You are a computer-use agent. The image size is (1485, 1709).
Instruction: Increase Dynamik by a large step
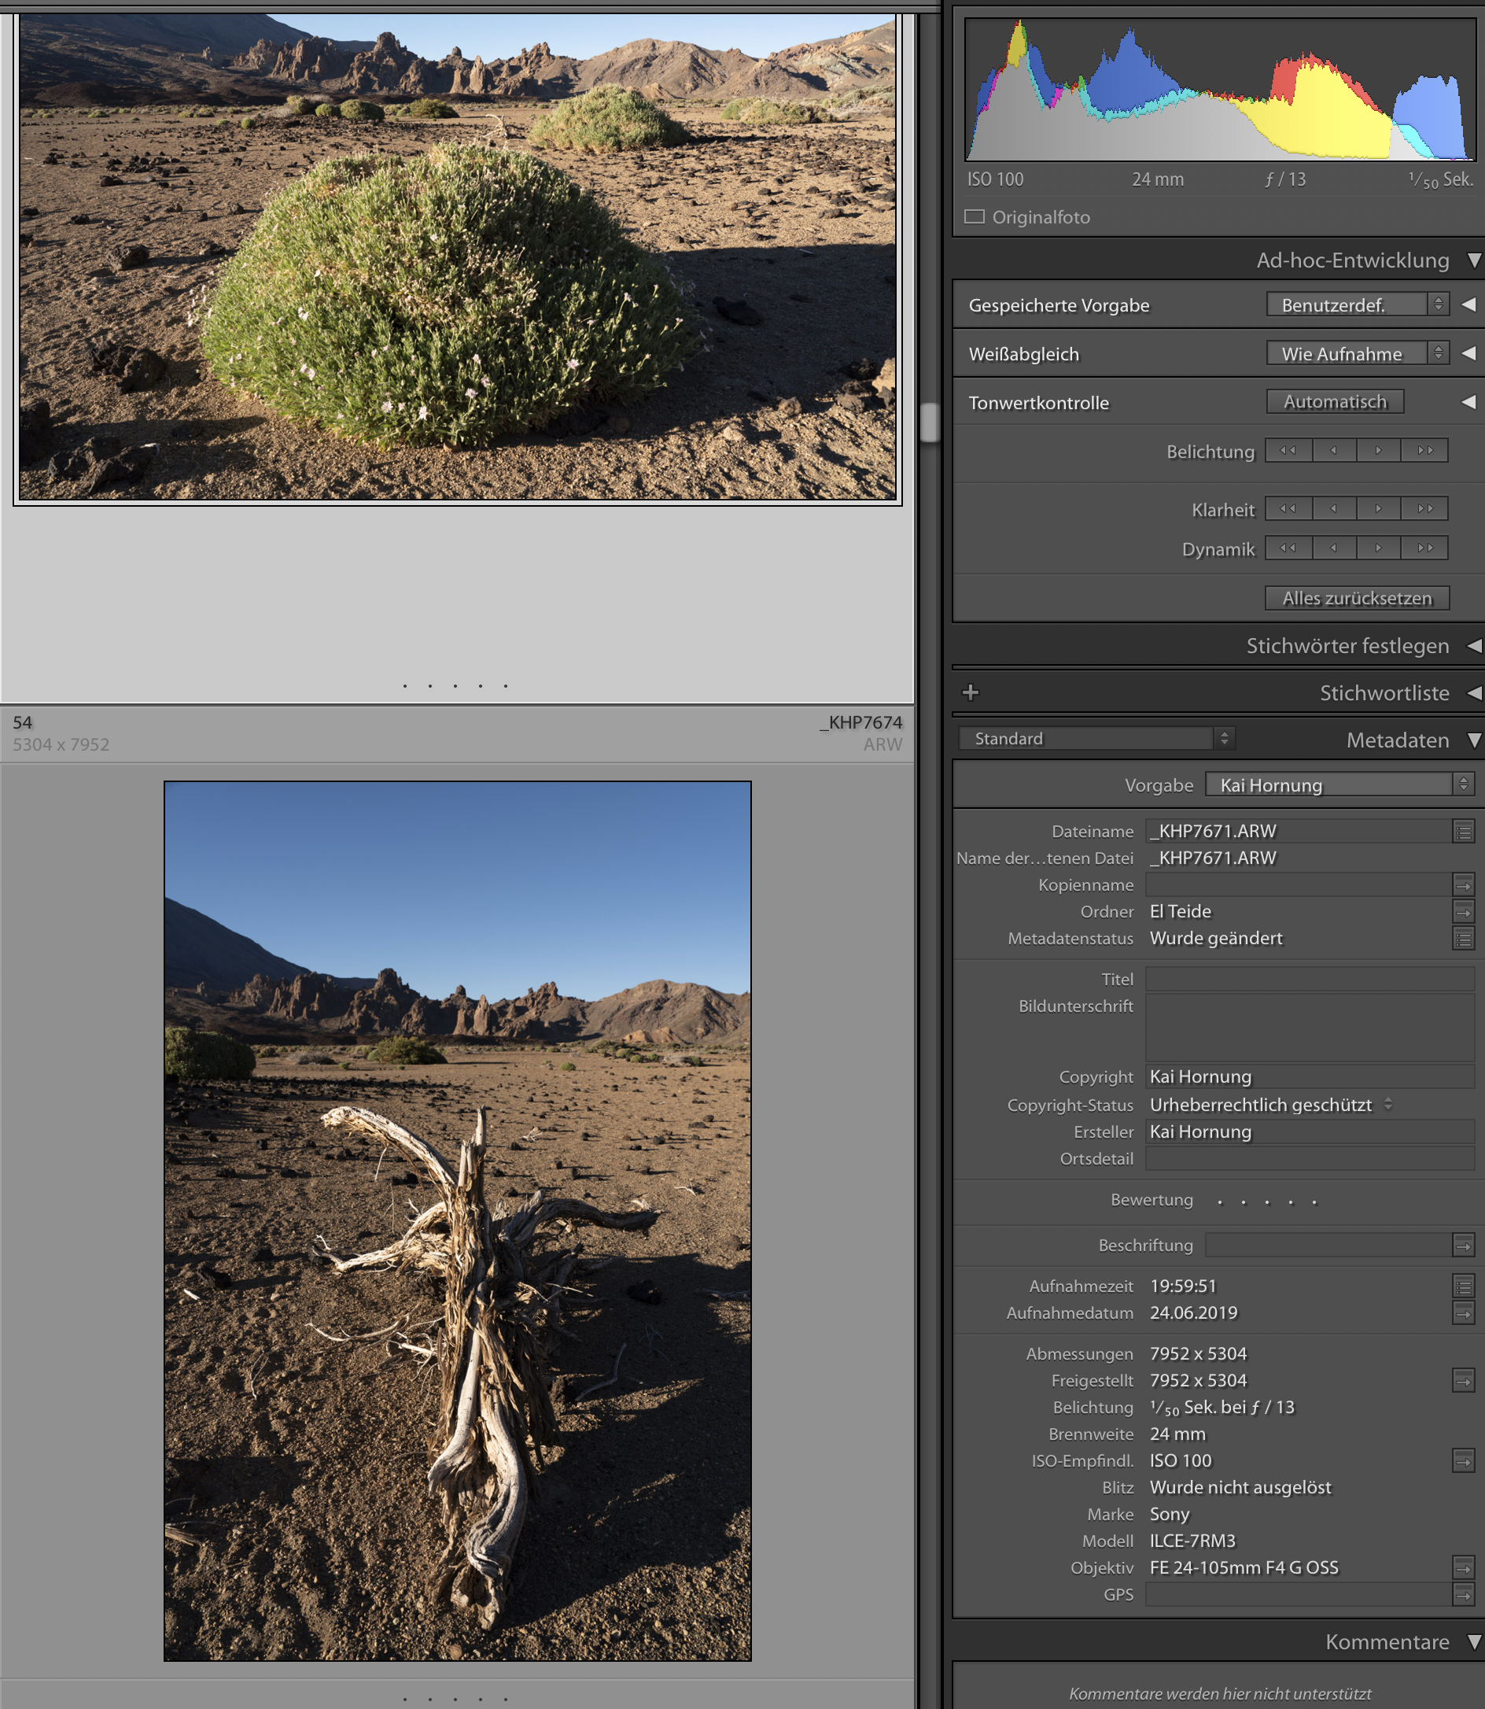[1424, 548]
